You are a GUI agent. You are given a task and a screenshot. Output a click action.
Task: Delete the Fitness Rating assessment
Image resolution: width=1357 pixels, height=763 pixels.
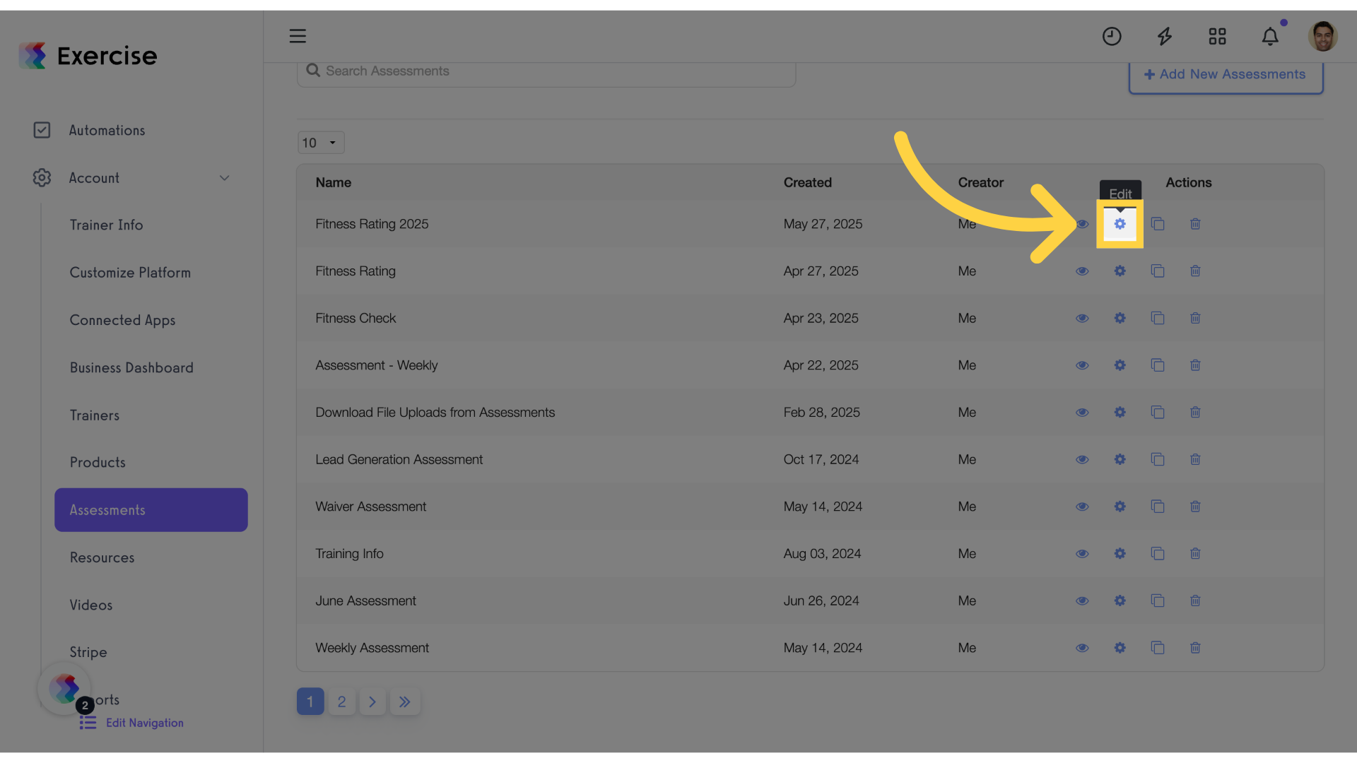[x=1195, y=271]
